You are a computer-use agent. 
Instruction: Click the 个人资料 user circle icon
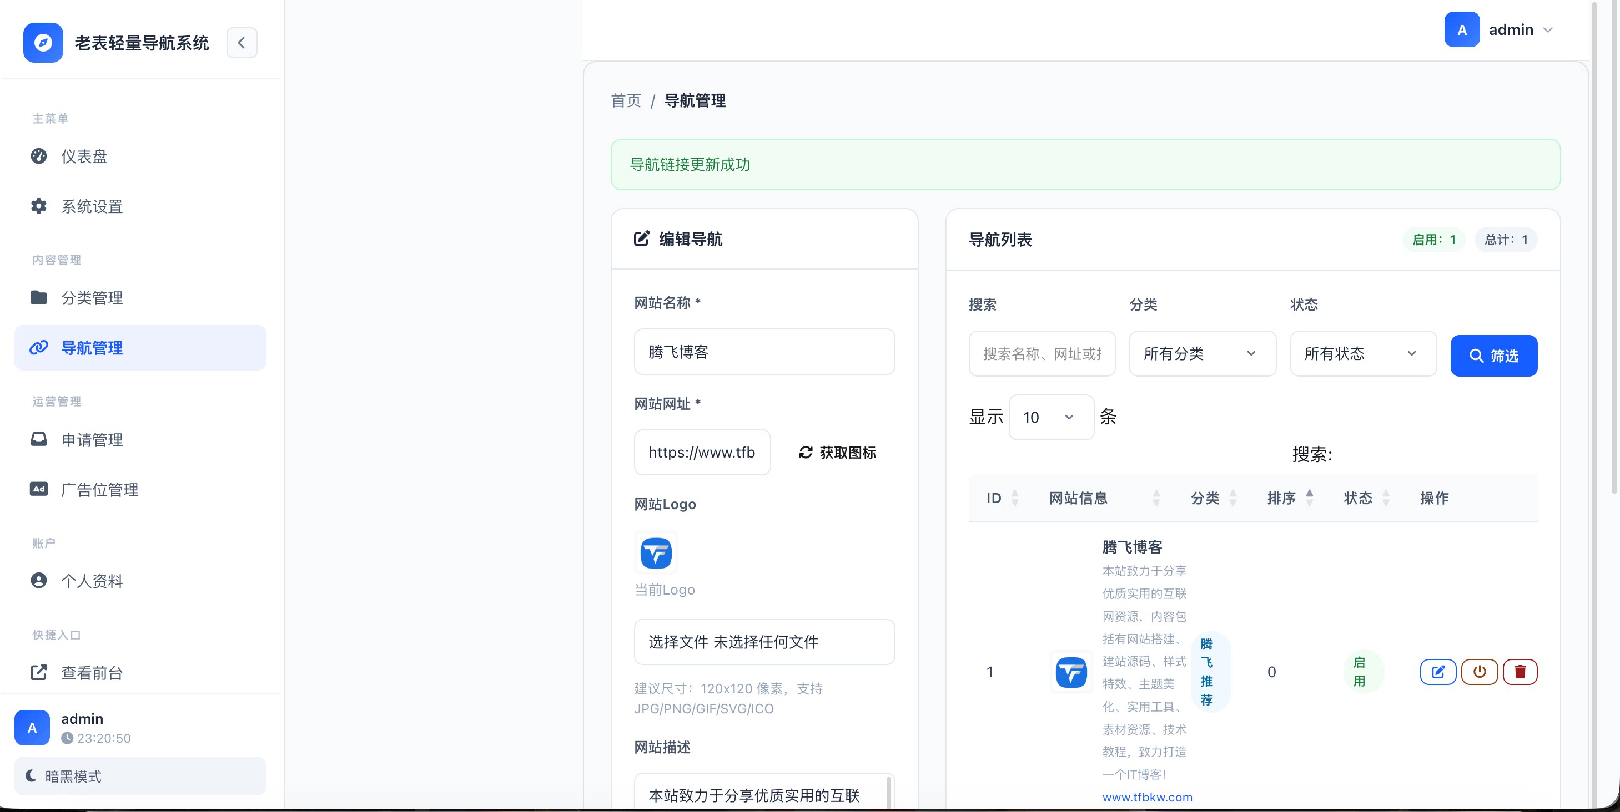point(39,580)
